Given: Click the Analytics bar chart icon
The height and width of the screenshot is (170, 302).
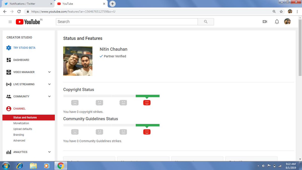Looking at the screenshot, I should click(x=9, y=152).
